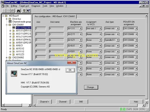The height and width of the screenshot is (112, 150).
Task: Click the SinuCom logo in About dialog
Action: tap(14, 74)
